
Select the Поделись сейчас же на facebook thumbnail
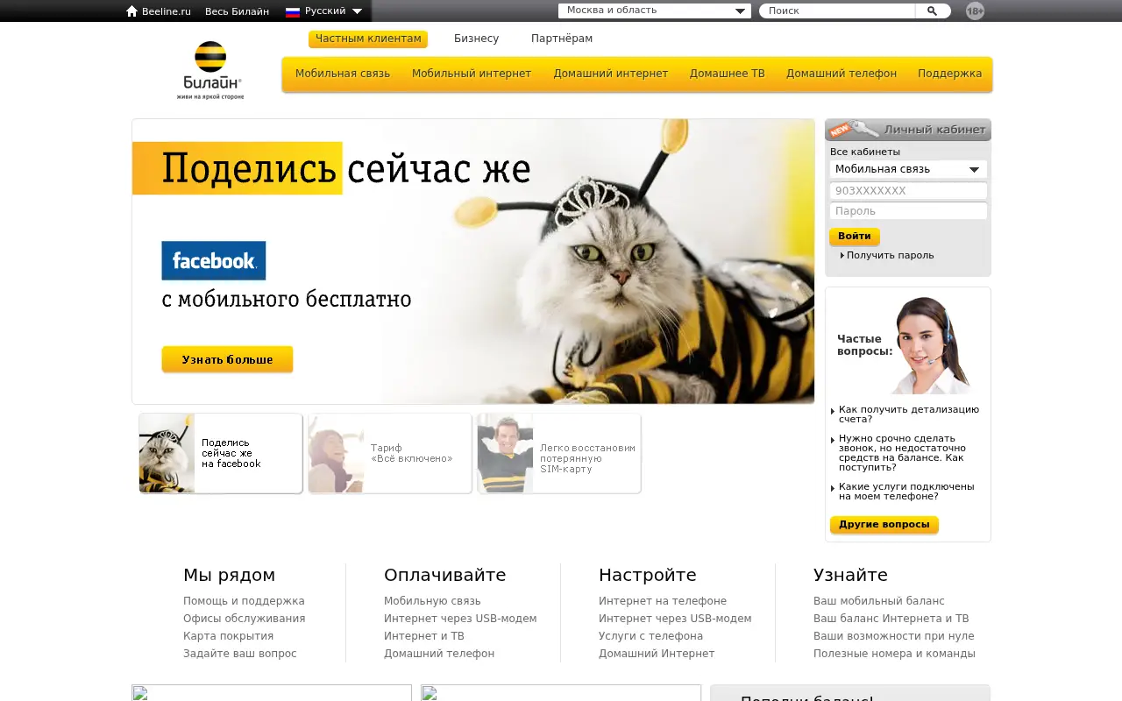pyautogui.click(x=221, y=453)
